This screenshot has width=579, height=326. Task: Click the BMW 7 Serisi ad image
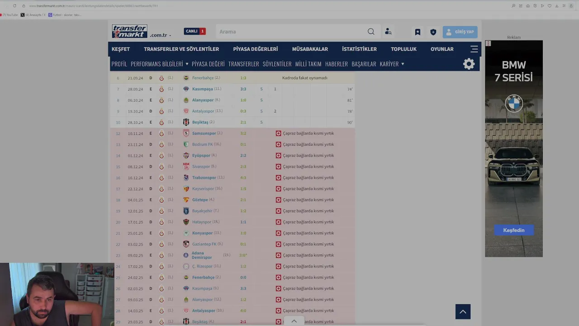(514, 149)
